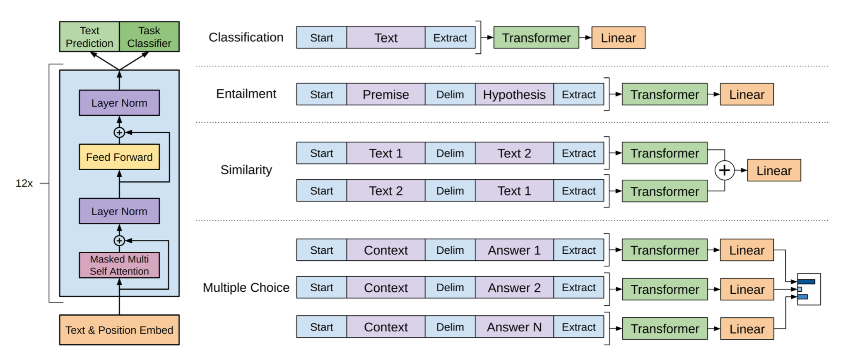Select the Entailment row label
Screen dimensions: 843x357
pyautogui.click(x=246, y=94)
